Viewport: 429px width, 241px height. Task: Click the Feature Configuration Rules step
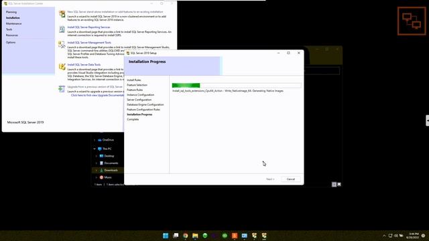pos(143,110)
